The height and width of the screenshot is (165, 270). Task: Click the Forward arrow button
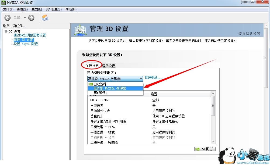coord(31,18)
